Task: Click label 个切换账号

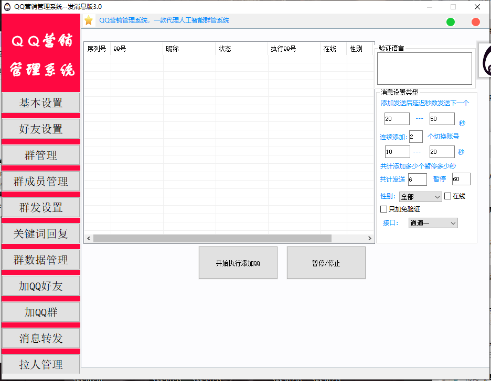Action: pos(443,137)
